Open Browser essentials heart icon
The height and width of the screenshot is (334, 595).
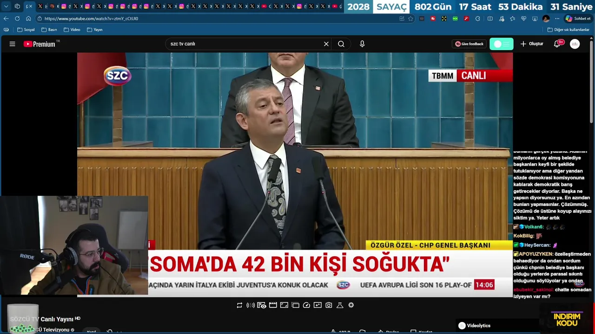pos(523,19)
